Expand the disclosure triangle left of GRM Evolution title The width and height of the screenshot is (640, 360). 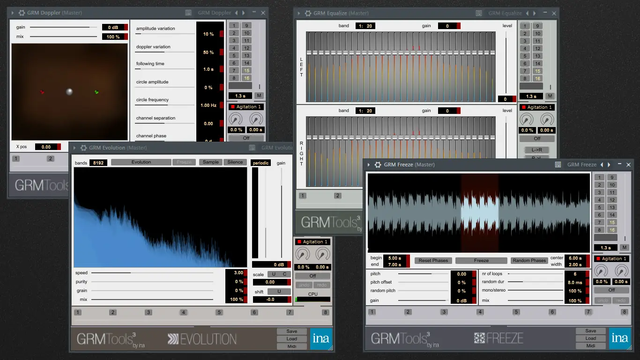(74, 148)
